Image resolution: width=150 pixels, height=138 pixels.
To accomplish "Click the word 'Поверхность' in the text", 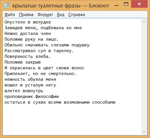I will click(x=19, y=56).
